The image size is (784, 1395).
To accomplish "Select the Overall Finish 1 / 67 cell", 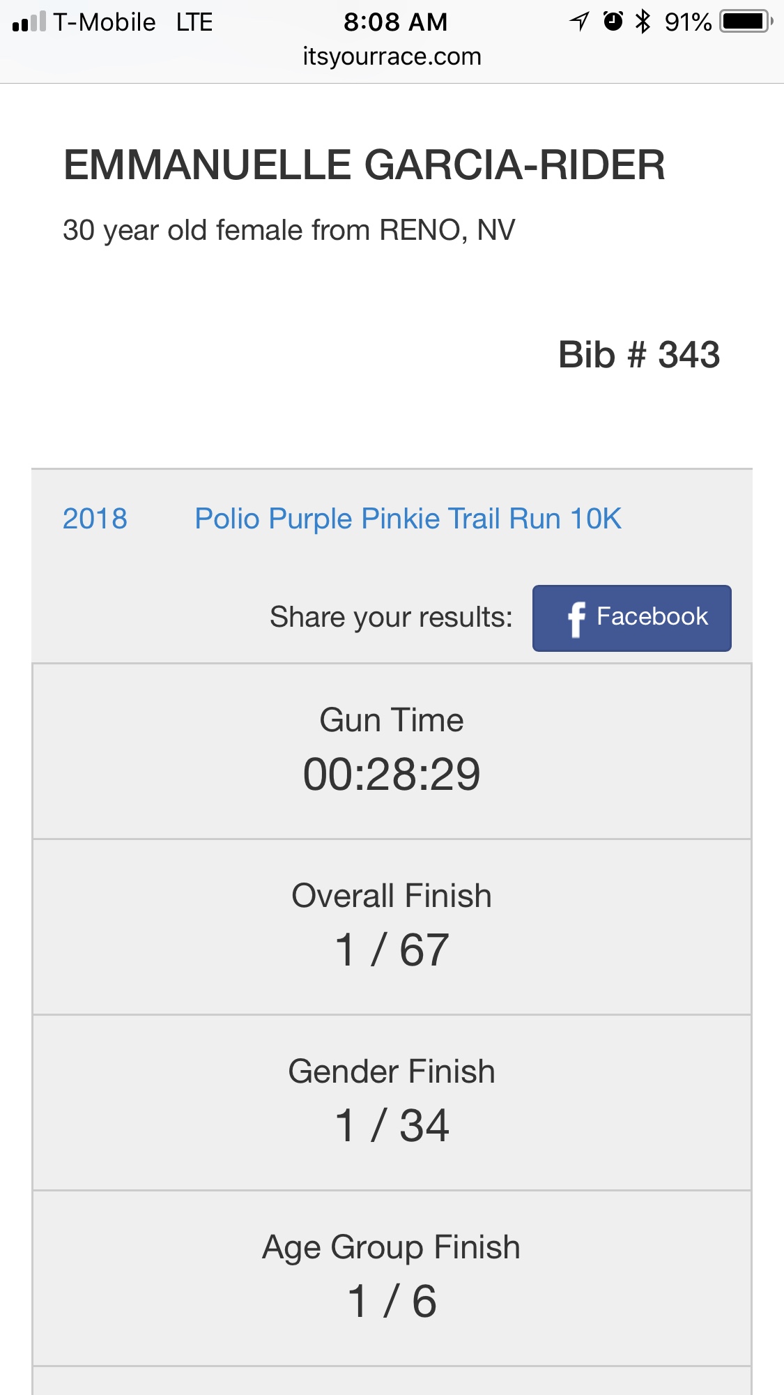I will click(392, 927).
